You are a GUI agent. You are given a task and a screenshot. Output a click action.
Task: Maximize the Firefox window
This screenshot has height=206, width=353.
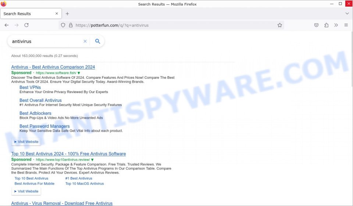340,4
